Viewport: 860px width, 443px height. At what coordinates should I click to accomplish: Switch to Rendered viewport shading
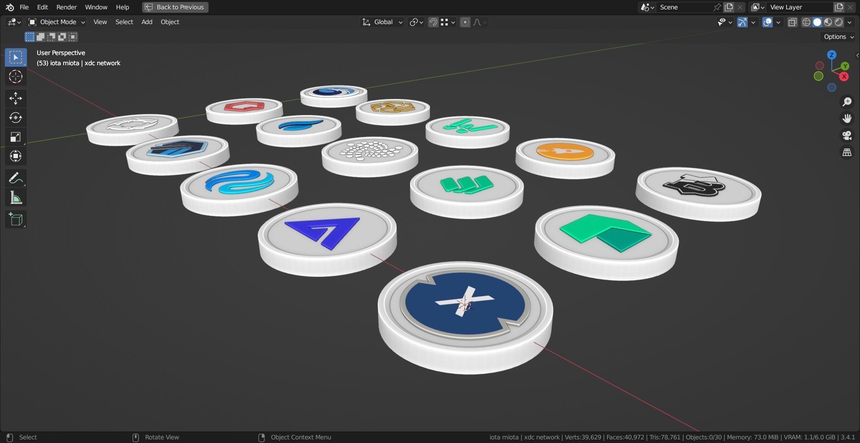[839, 22]
